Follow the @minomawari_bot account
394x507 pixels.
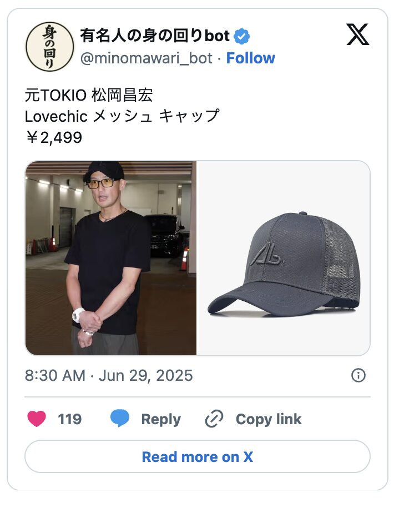click(x=251, y=58)
